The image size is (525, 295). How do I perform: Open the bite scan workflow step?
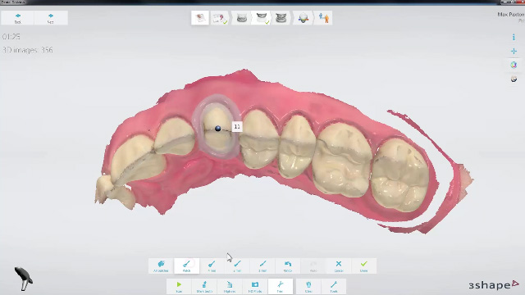(281, 18)
